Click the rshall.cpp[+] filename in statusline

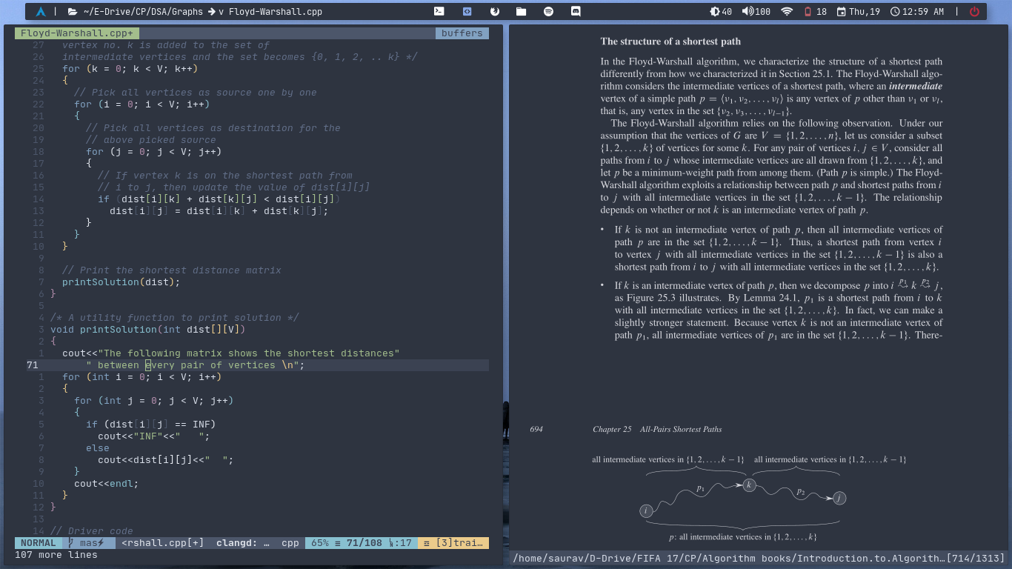(163, 543)
